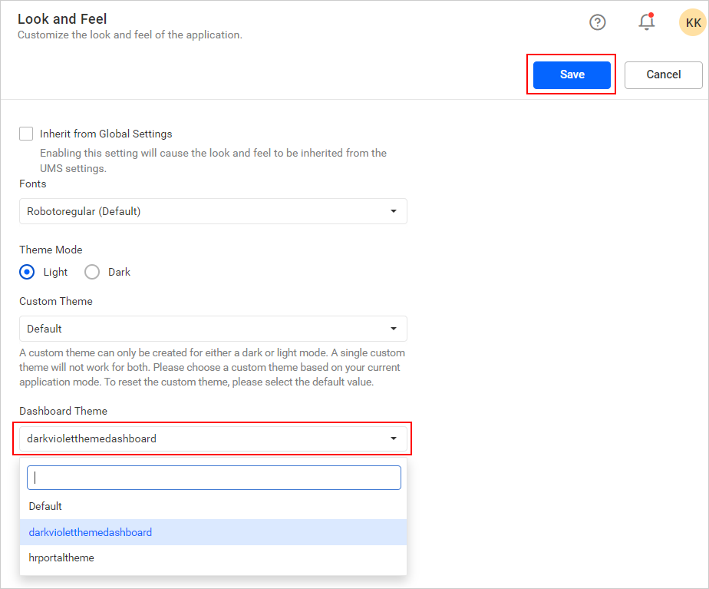The image size is (709, 589).
Task: Select the Dark theme mode radio button
Action: click(x=92, y=272)
